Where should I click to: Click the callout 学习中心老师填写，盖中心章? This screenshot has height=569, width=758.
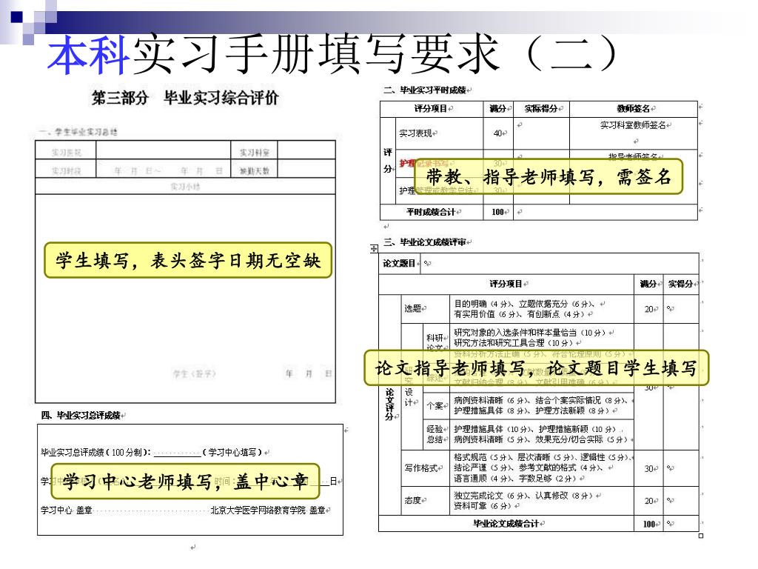click(x=185, y=482)
